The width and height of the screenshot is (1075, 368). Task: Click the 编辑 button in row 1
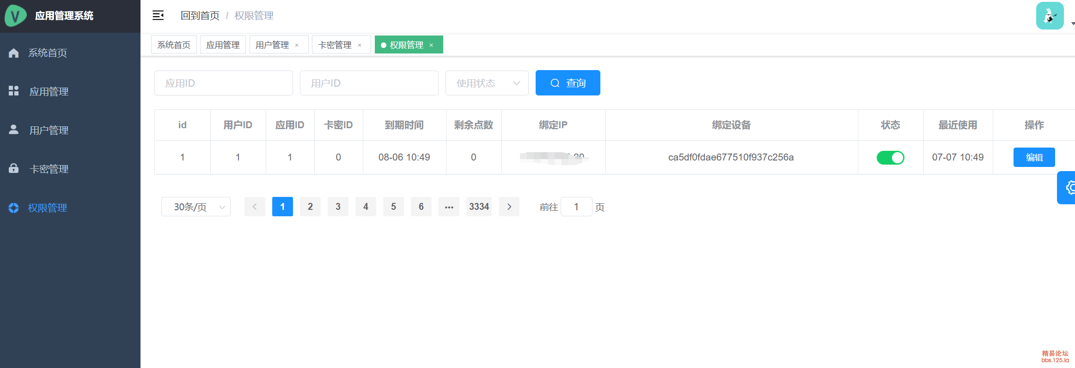tap(1034, 157)
